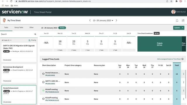This screenshot has width=187, height=105.
Task: Open Rohit Kumar user profile avatar
Action: coord(173,12)
